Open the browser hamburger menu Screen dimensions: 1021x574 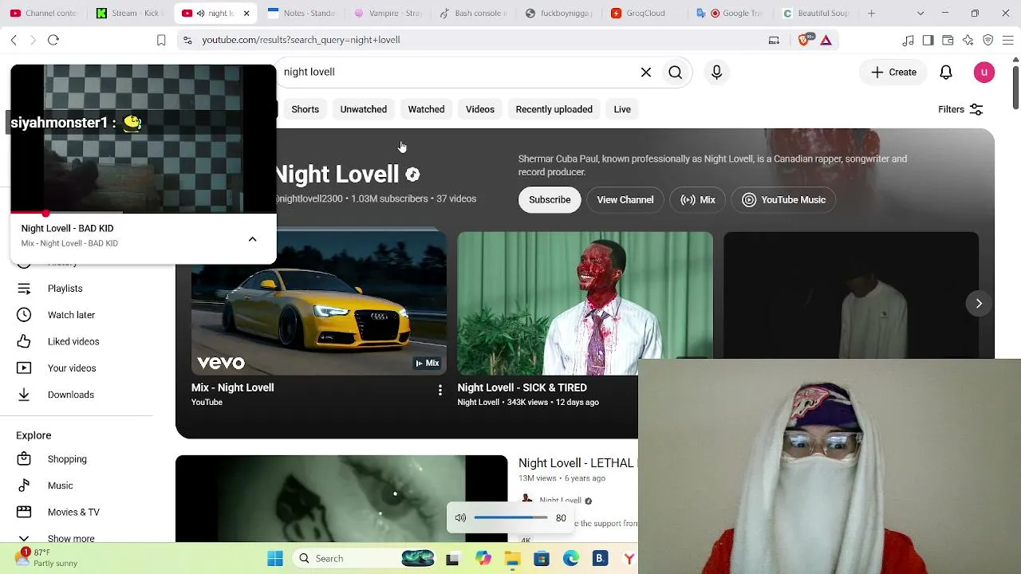(x=1007, y=40)
